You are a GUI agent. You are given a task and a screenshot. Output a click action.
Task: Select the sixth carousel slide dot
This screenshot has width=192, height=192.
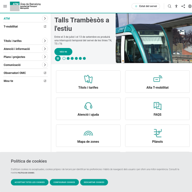coord(84,59)
